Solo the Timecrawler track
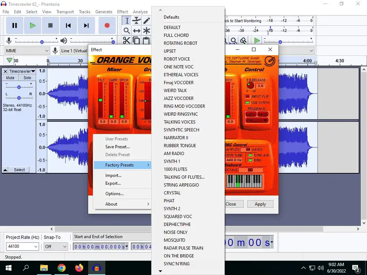This screenshot has height=275, width=367. click(x=27, y=78)
